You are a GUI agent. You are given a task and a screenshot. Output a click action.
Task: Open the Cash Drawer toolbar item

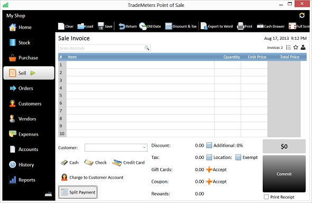[x=271, y=26]
